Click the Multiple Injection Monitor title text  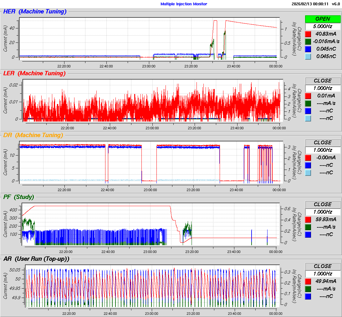pos(184,4)
